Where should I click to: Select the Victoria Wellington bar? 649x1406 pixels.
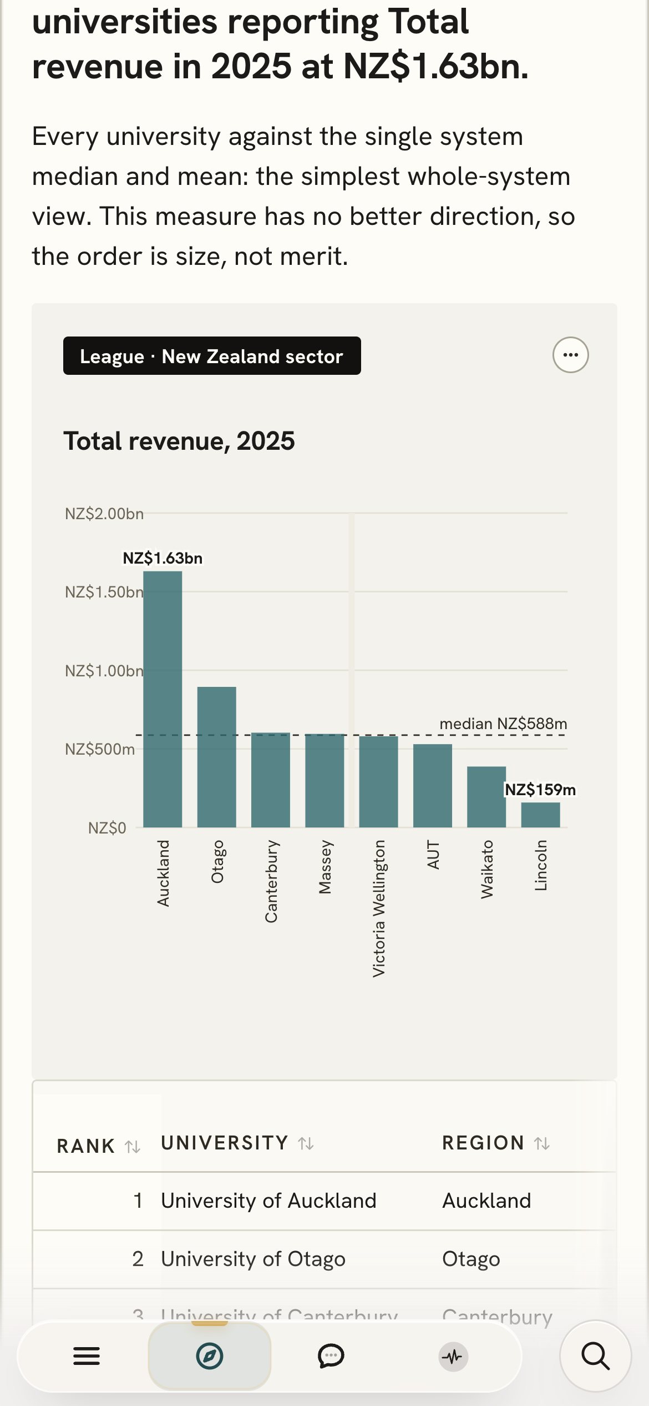pyautogui.click(x=378, y=781)
